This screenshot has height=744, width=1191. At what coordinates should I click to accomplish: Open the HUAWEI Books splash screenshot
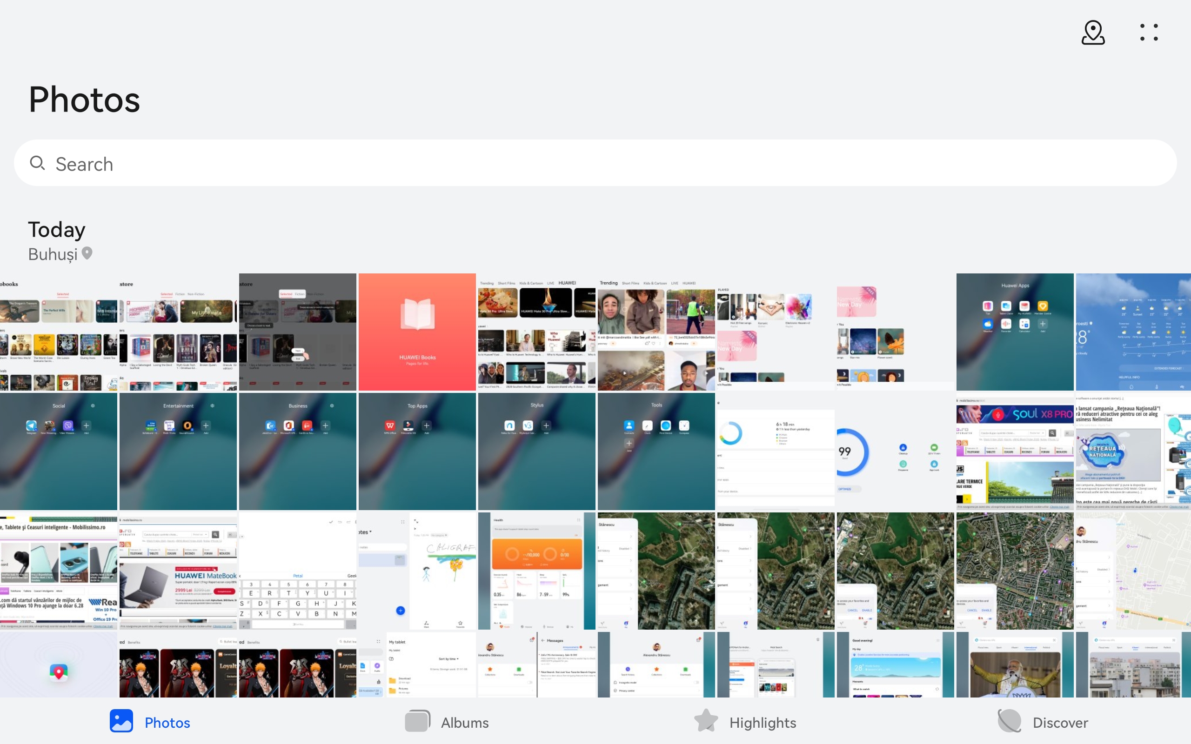click(x=417, y=332)
